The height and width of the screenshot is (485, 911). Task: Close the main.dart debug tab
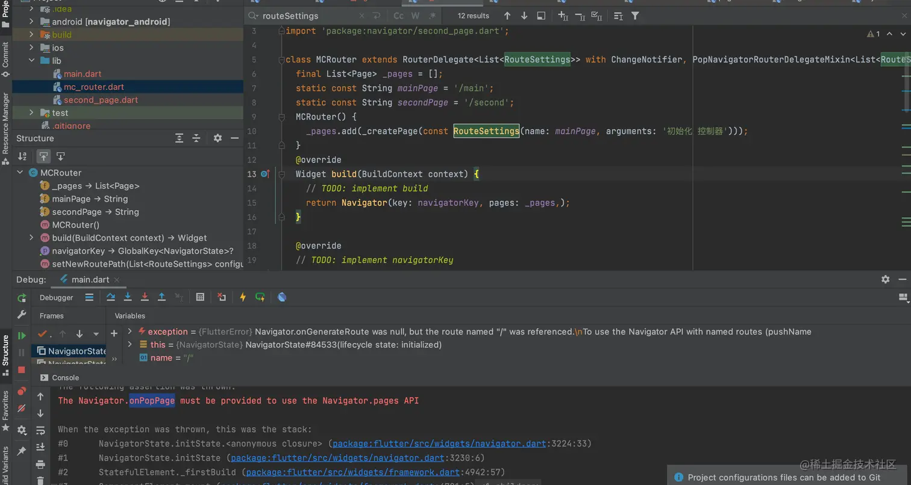[117, 280]
